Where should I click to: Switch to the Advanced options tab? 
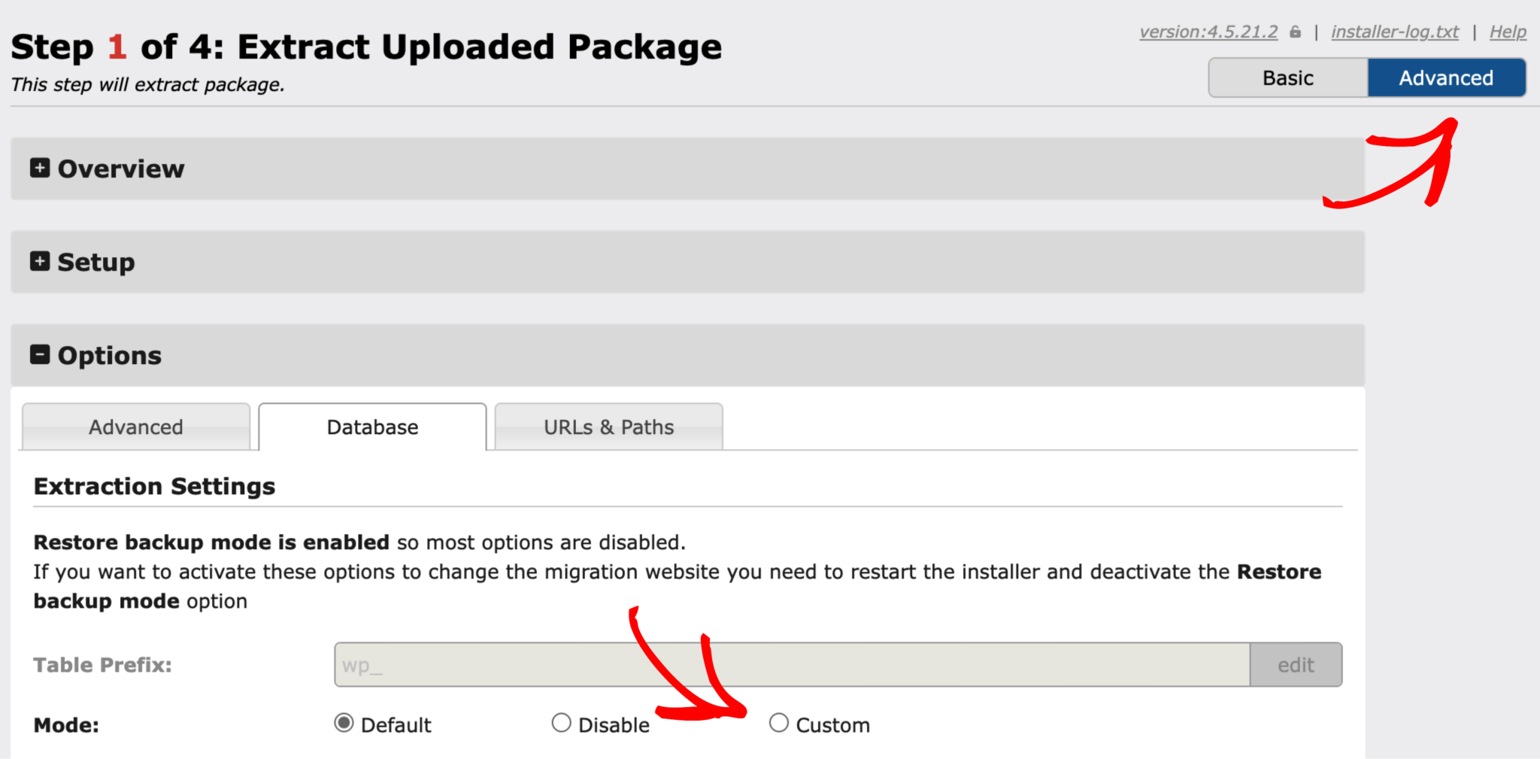coord(135,427)
